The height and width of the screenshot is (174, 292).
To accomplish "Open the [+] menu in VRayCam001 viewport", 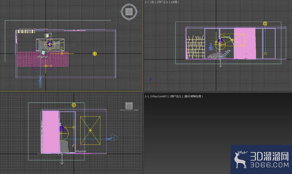I will coord(147,96).
